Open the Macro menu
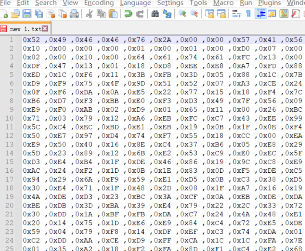The height and width of the screenshot is (251, 305). pos(223,3)
